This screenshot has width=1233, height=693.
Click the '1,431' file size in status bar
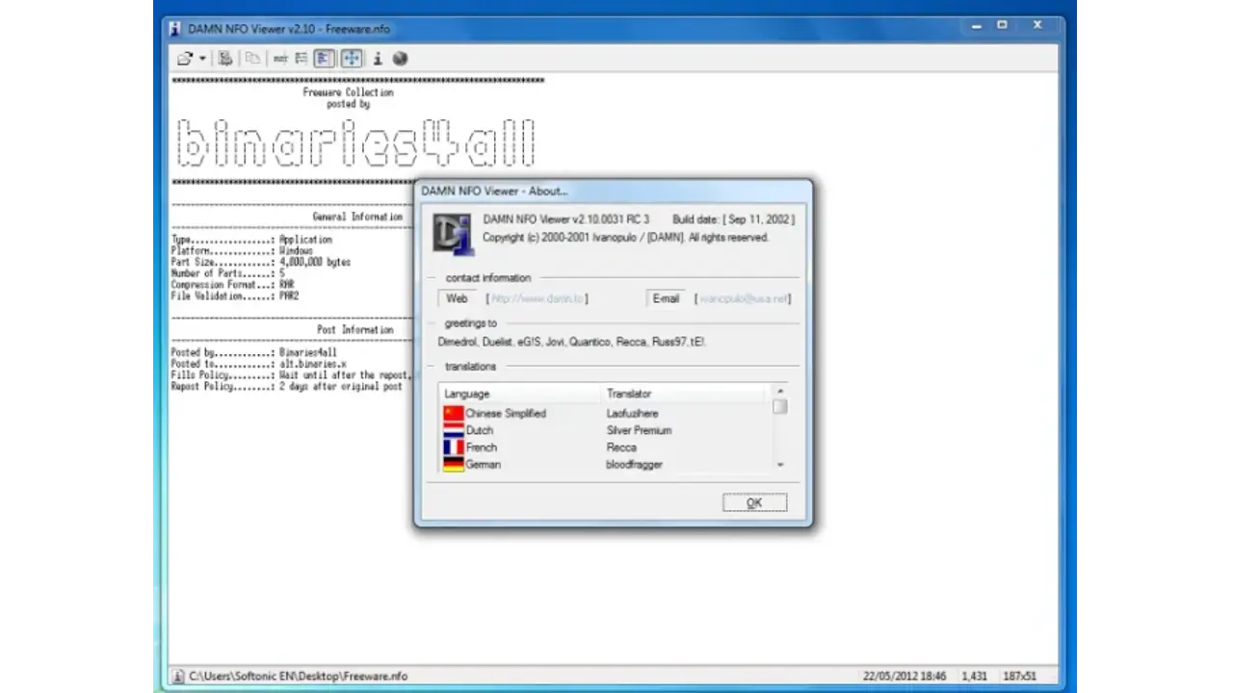point(975,676)
